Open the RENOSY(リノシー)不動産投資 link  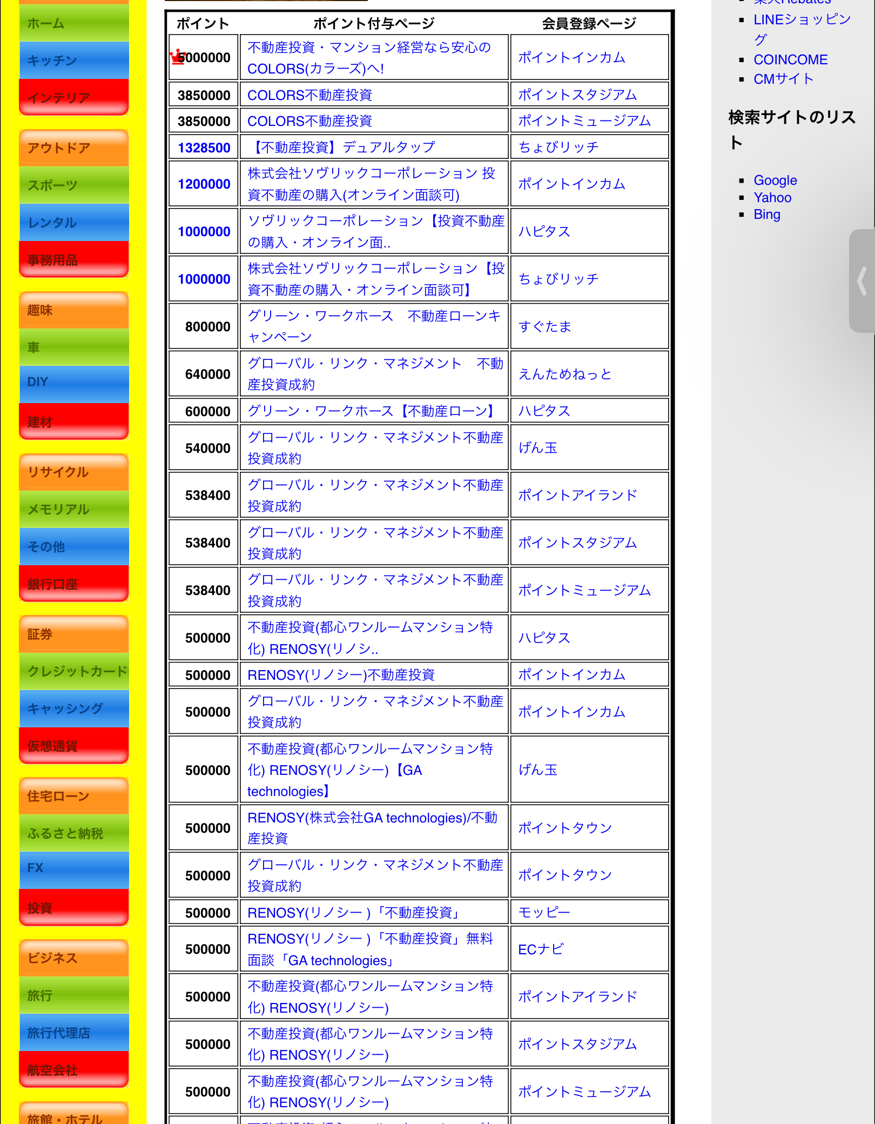click(x=341, y=675)
